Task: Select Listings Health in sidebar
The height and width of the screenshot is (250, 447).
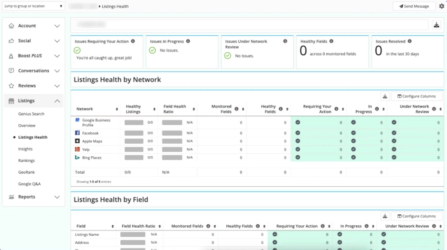Action: tap(33, 137)
